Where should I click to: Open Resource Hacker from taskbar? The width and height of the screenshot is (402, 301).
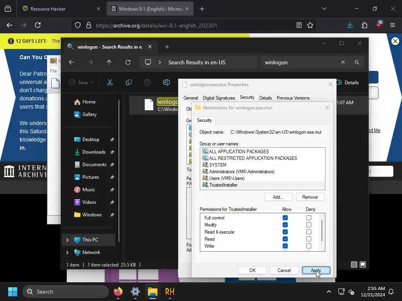pos(170,292)
